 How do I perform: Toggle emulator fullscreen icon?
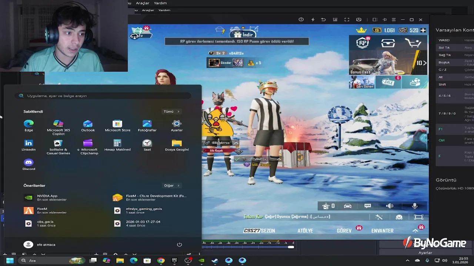(x=347, y=20)
